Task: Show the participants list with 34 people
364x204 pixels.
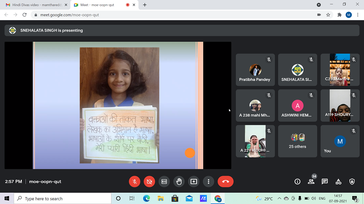Action: pyautogui.click(x=311, y=181)
